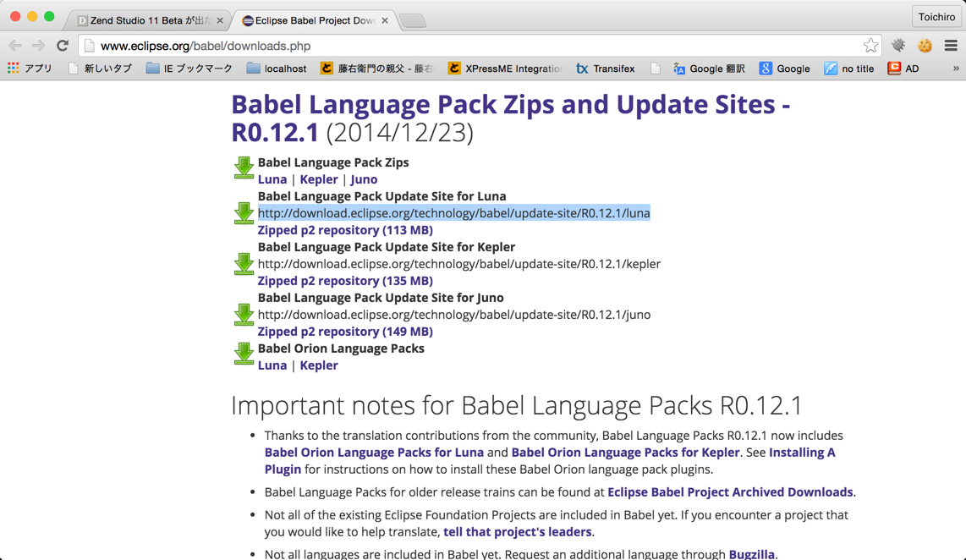Click the Kepler update-site URL text
The height and width of the screenshot is (560, 966).
pyautogui.click(x=459, y=264)
